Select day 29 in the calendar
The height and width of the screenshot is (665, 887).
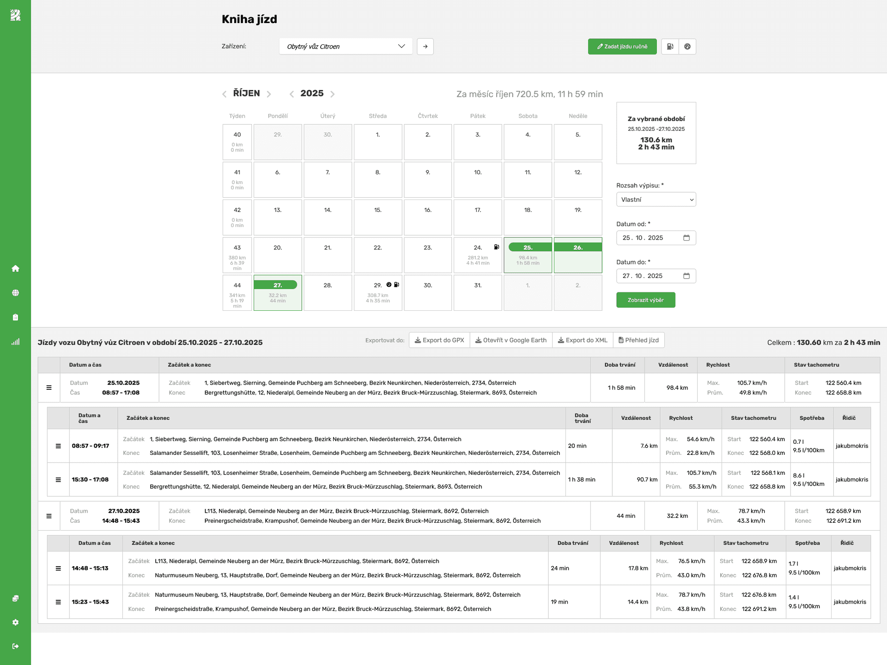pyautogui.click(x=378, y=293)
